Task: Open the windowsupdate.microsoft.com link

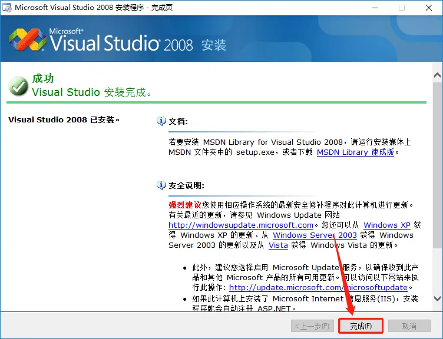Action: point(241,225)
